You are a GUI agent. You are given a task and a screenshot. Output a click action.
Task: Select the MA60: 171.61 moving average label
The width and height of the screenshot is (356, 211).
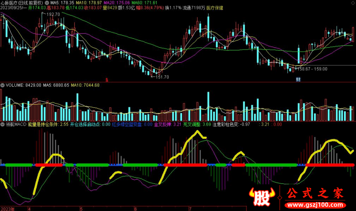click(x=144, y=3)
